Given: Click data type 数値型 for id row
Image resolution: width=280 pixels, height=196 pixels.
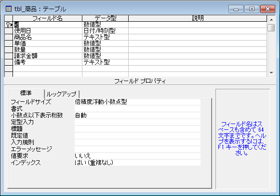Looking at the screenshot, I should pos(106,25).
